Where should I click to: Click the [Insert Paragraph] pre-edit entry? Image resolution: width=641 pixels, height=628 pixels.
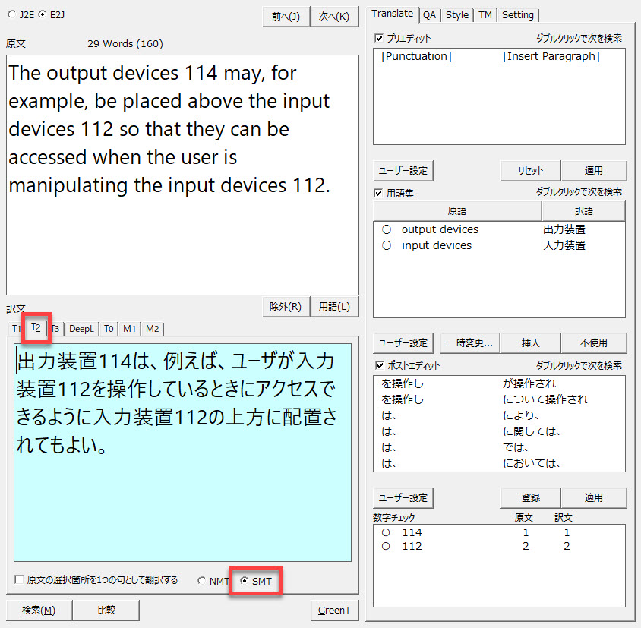pyautogui.click(x=551, y=56)
